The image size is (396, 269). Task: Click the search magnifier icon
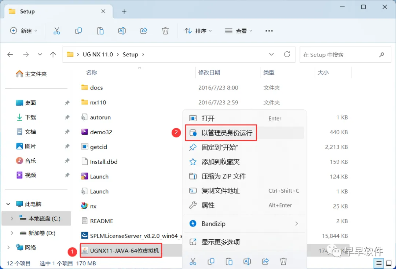coord(382,55)
